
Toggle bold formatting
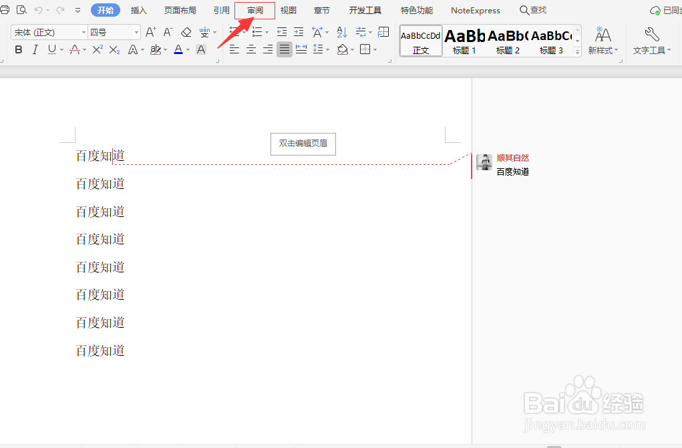(x=18, y=49)
